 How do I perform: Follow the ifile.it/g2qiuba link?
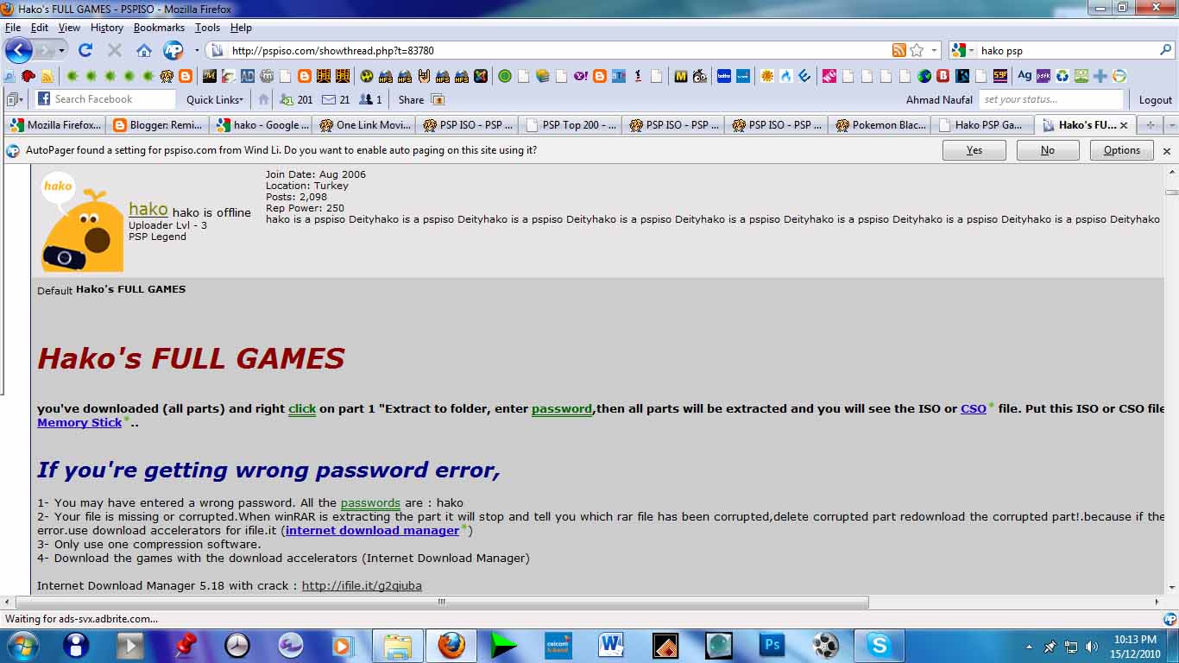tap(362, 585)
